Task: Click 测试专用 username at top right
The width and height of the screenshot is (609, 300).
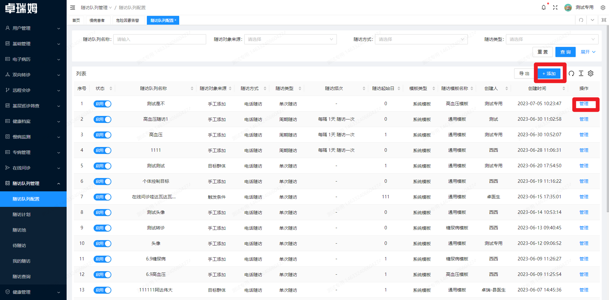Action: [x=585, y=7]
